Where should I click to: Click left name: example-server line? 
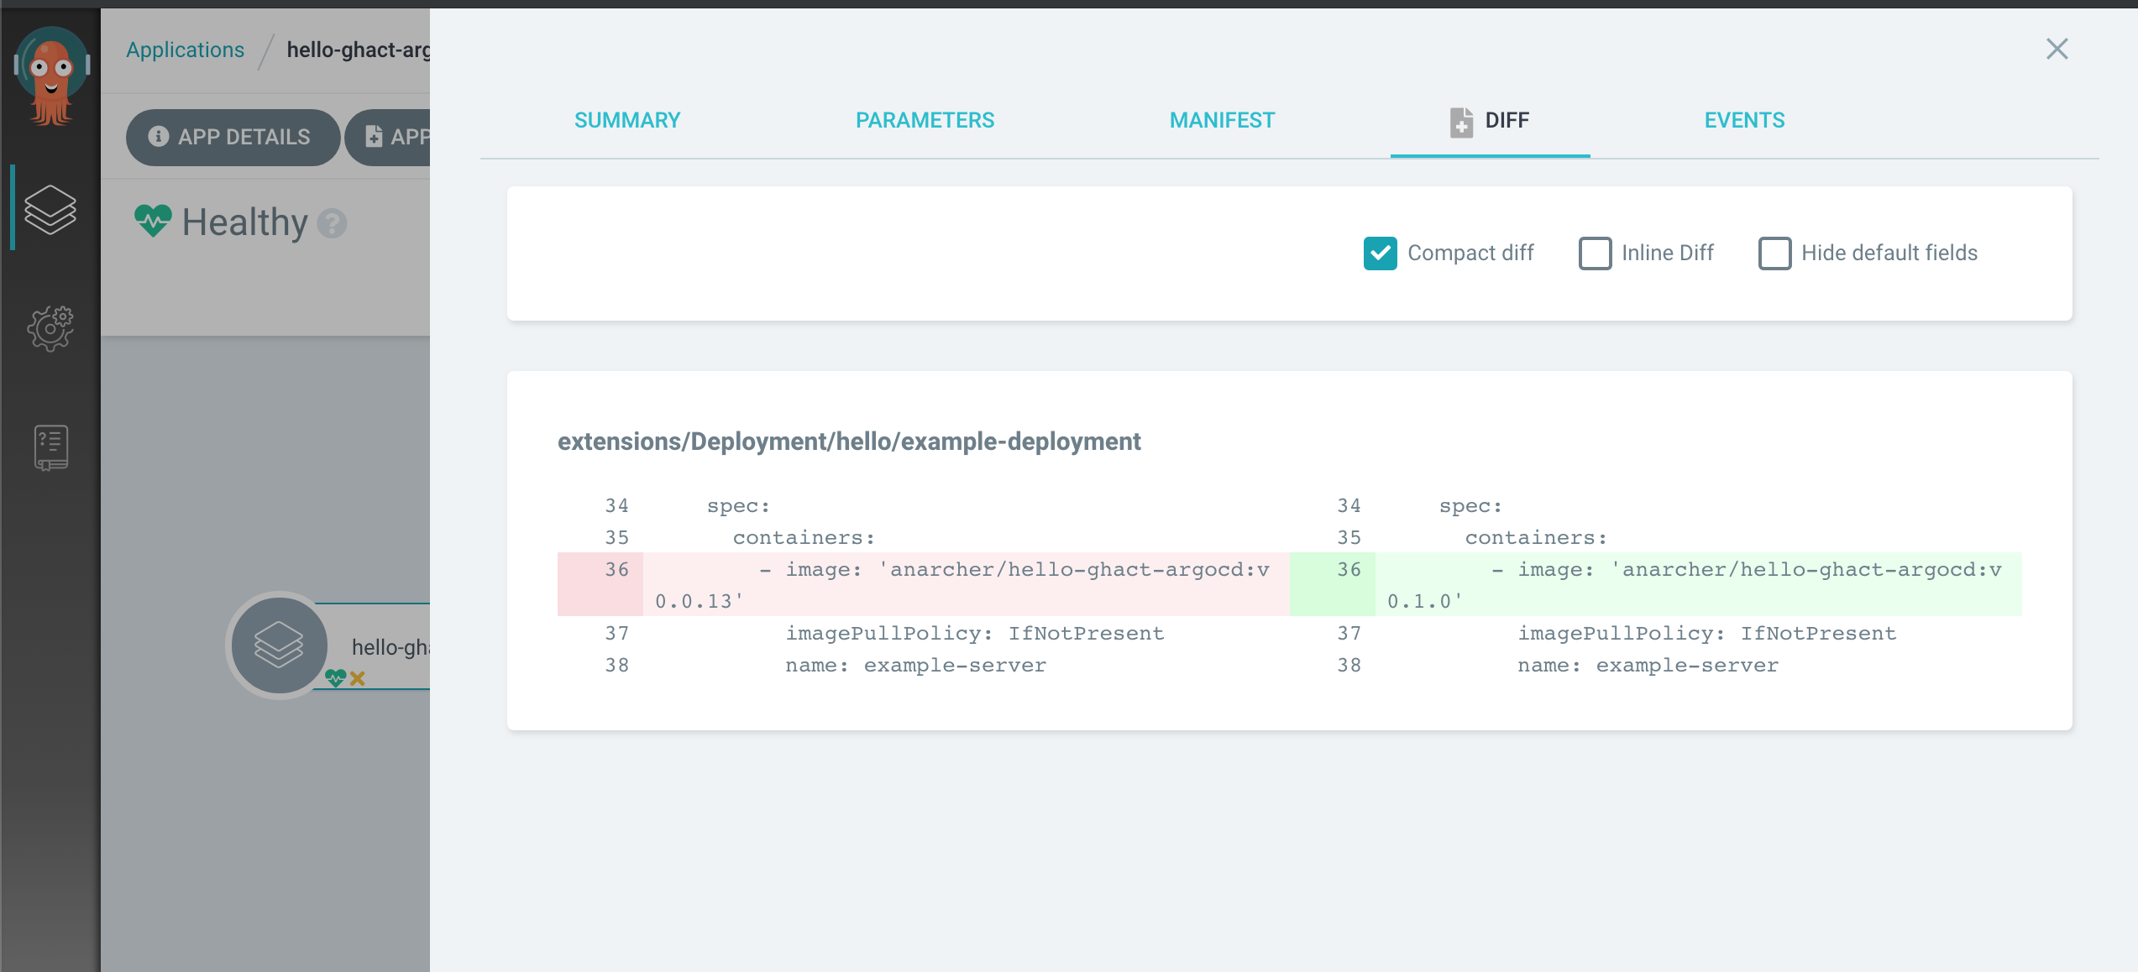click(x=915, y=665)
